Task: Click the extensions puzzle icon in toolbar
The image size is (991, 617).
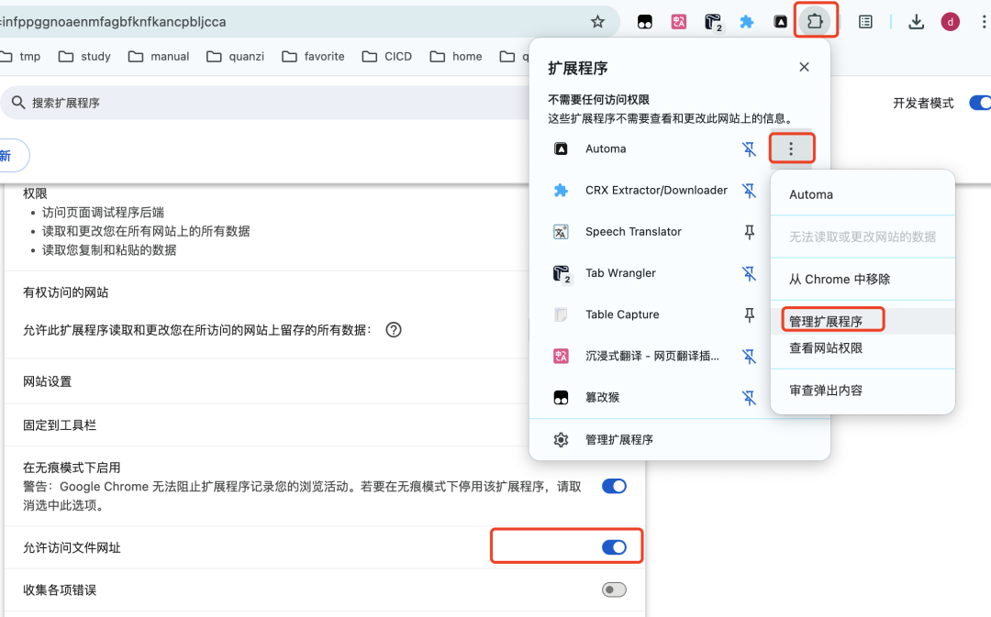Action: 816,21
